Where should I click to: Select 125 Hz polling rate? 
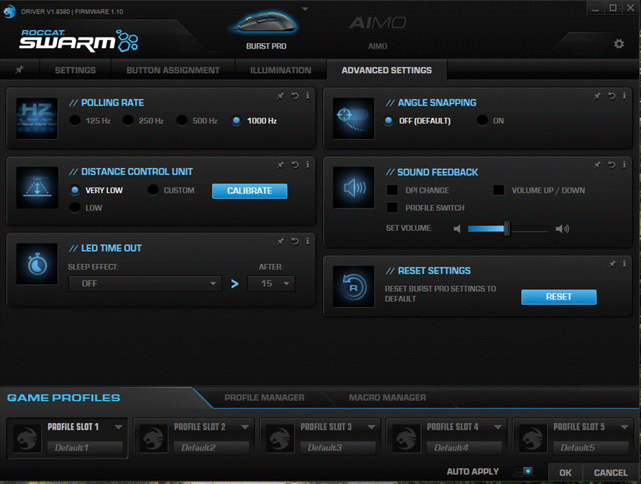point(75,121)
